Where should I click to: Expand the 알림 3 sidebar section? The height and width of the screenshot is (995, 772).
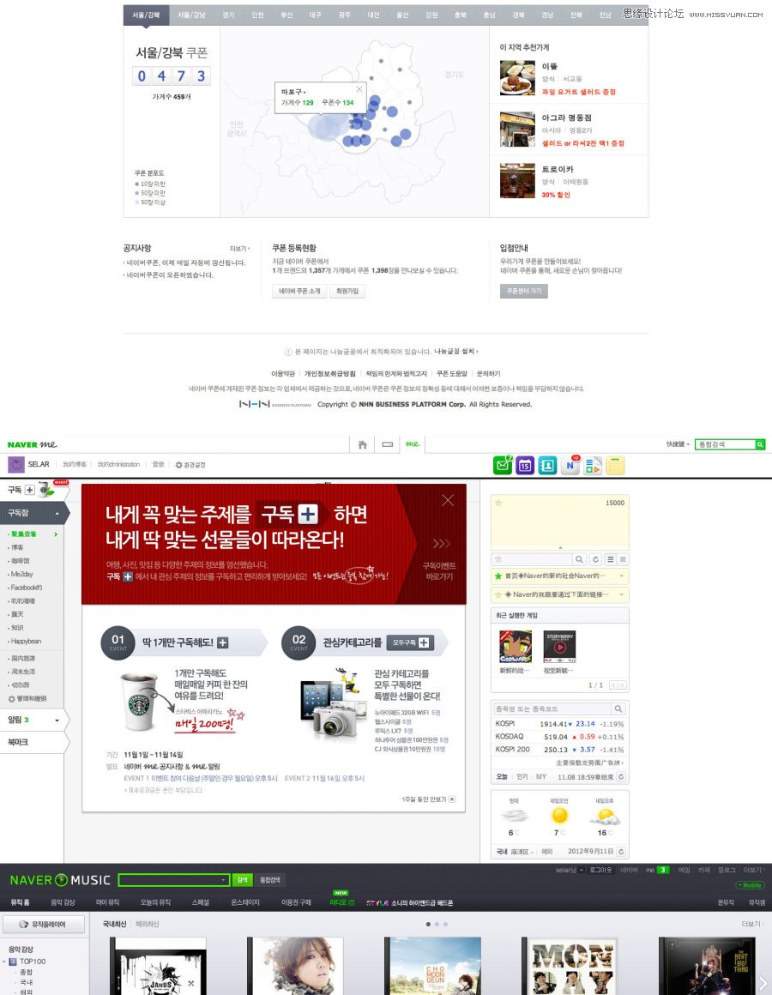57,721
